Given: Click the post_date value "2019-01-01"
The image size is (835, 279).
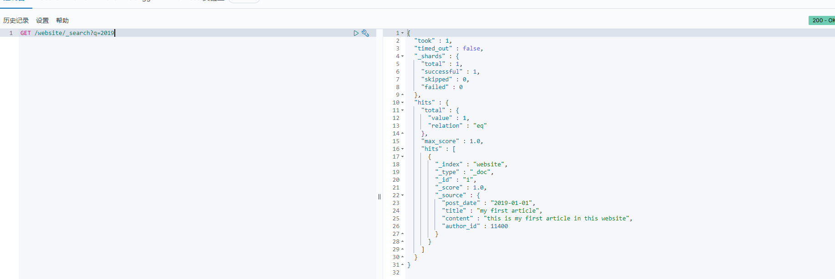Looking at the screenshot, I should (512, 203).
